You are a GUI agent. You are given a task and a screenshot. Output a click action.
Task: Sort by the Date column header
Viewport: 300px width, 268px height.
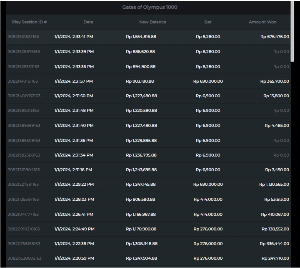[88, 22]
